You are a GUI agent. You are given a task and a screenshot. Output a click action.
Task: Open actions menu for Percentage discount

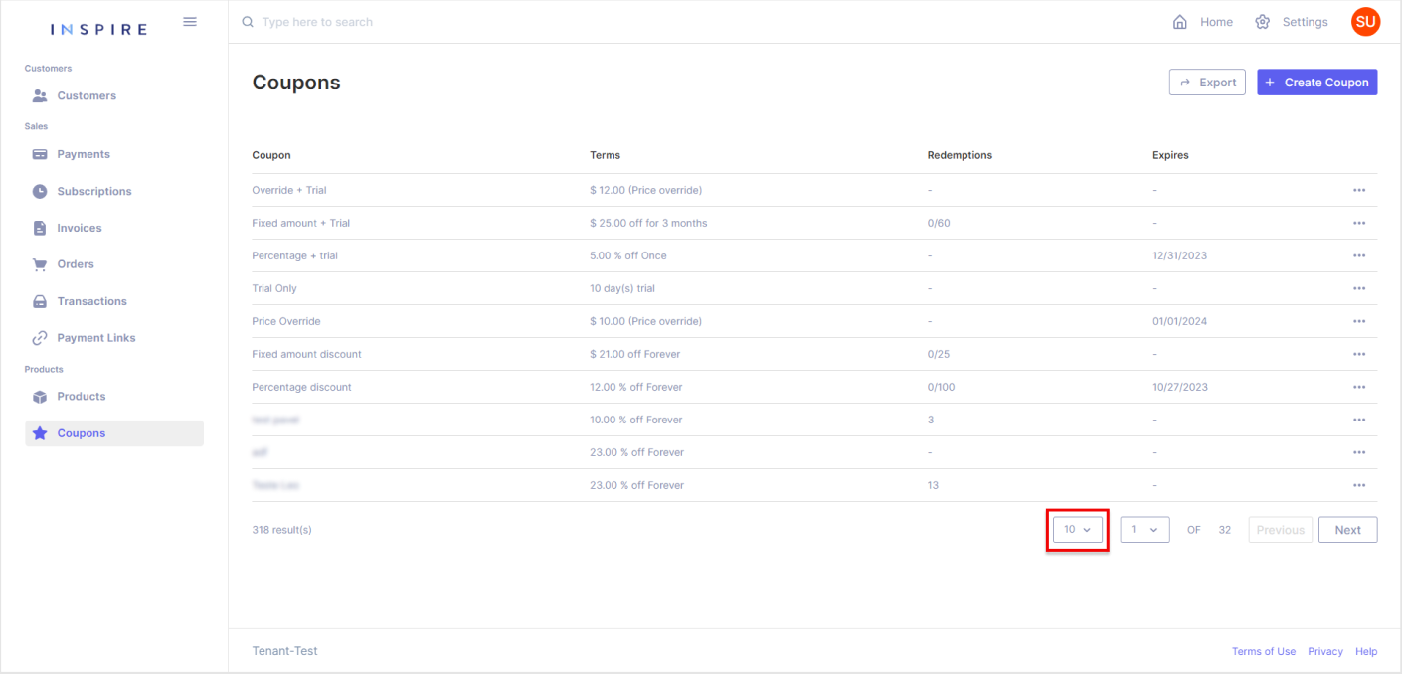click(x=1359, y=387)
